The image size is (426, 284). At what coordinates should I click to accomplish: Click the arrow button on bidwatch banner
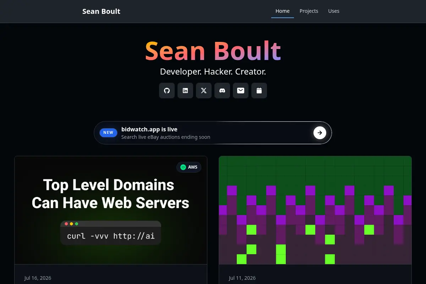tap(320, 133)
